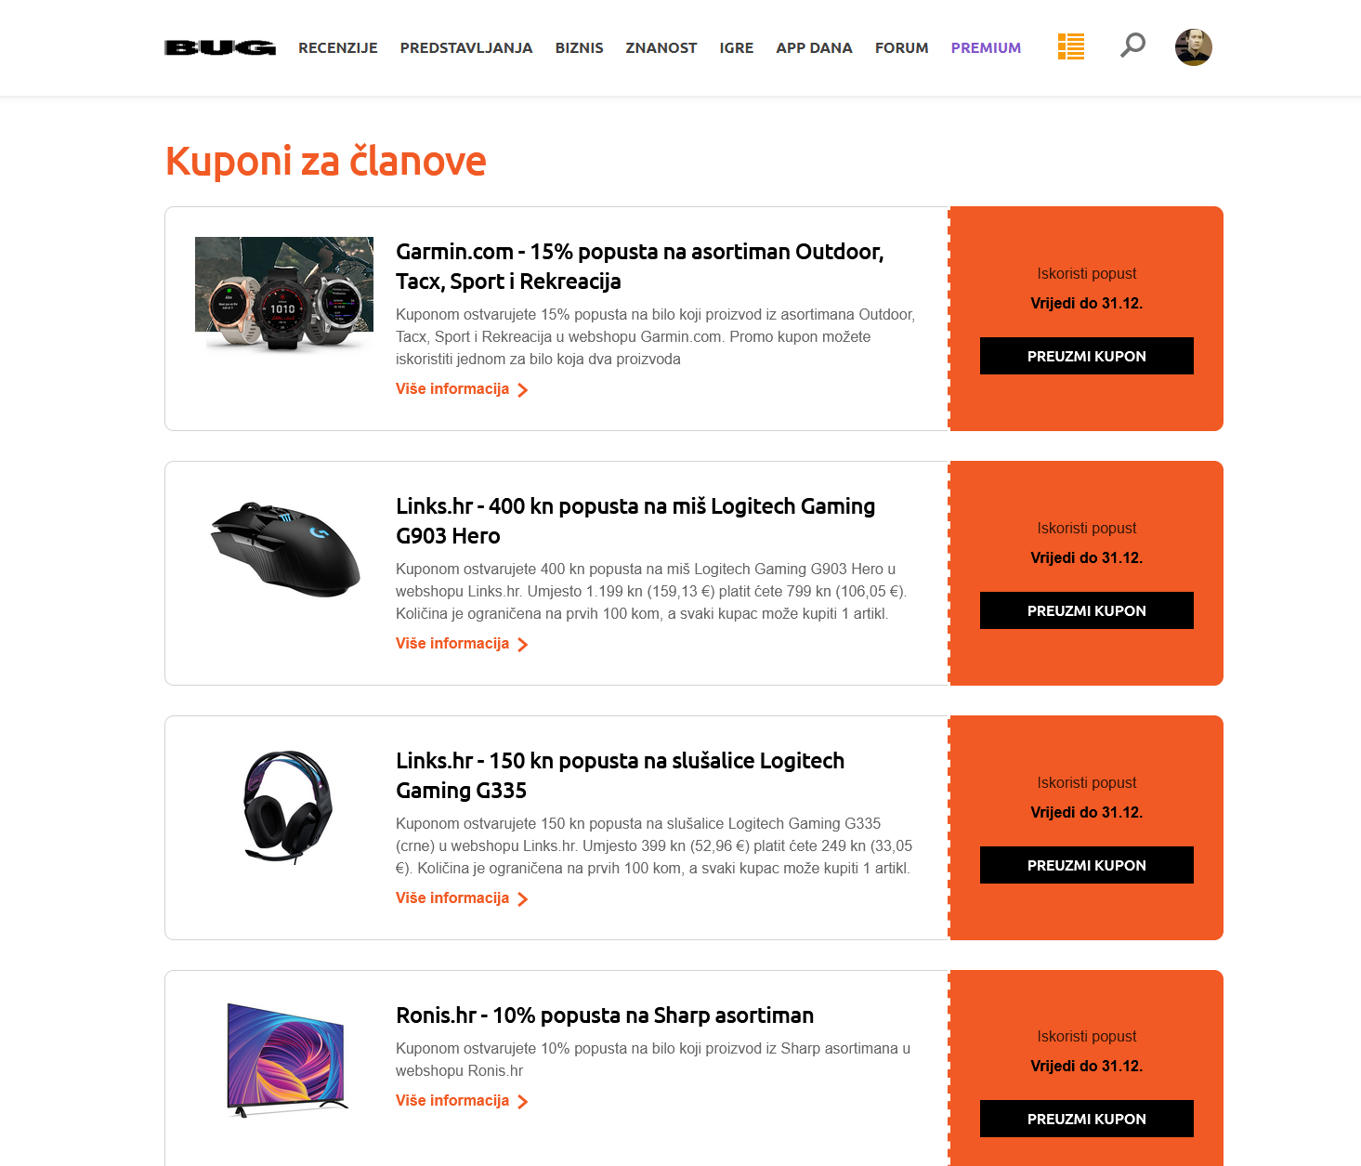Click the search magnifier icon
Screen dimensions: 1361x1166
(x=1132, y=46)
